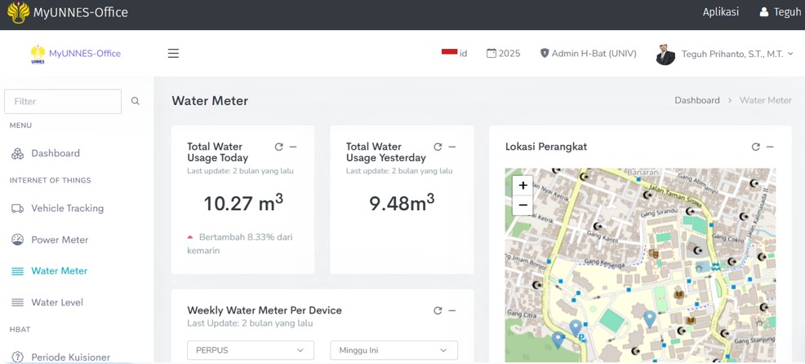805x364 pixels.
Task: Zoom out on the device location map
Action: (523, 206)
